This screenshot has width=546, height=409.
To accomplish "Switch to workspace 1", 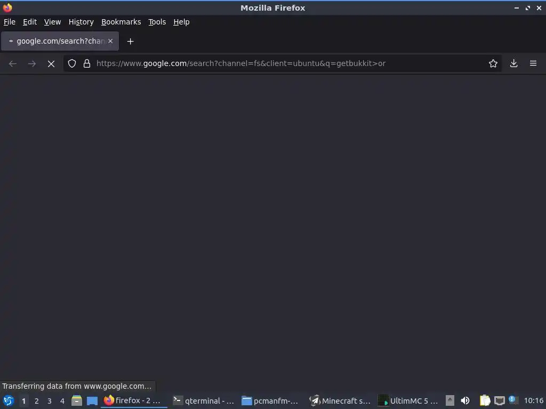I will coord(23,401).
